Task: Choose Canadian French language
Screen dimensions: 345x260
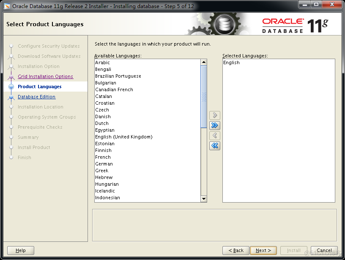Action: pos(148,89)
